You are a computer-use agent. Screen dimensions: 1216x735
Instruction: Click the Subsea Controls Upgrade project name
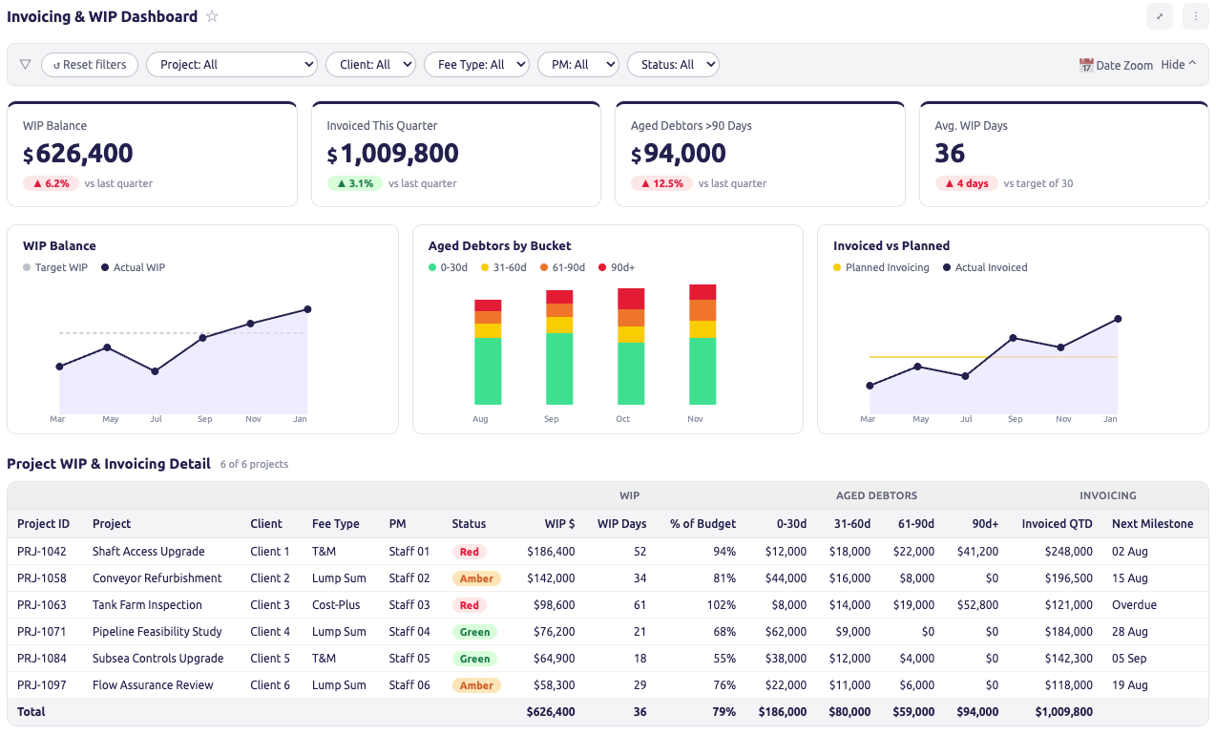point(157,659)
